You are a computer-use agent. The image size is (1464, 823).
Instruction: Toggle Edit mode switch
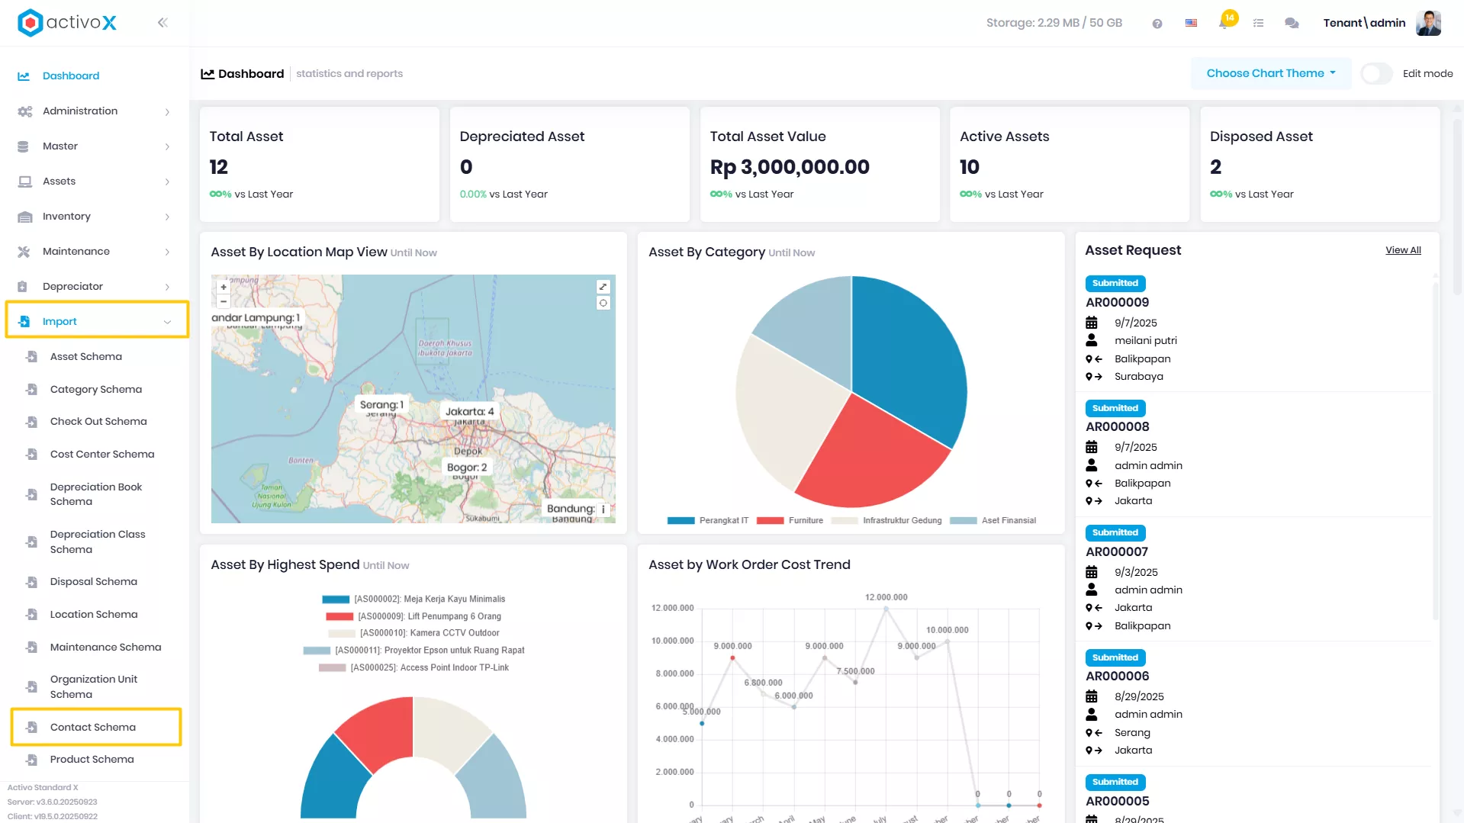click(1376, 74)
